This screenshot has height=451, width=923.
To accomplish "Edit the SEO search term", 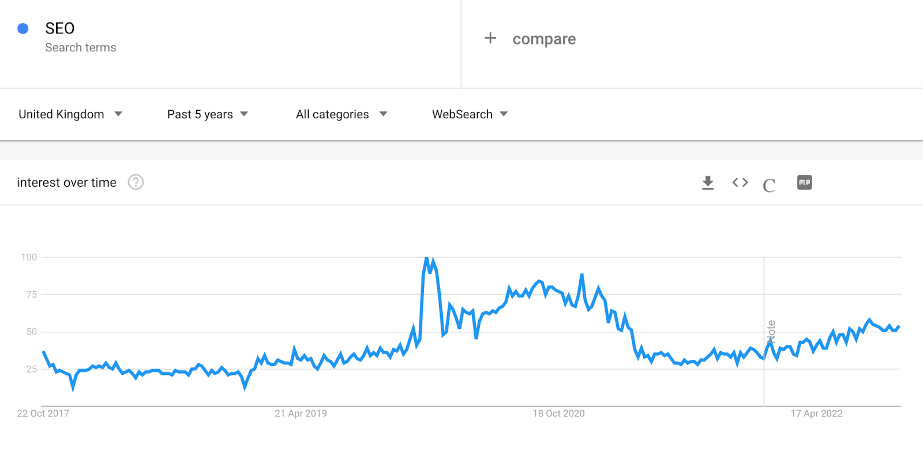I will (60, 28).
